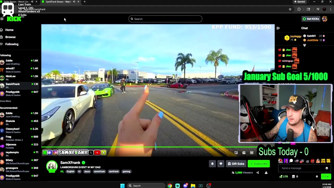Bookmark page with star icon
Viewport: 334px width, 188px height.
[290, 9]
